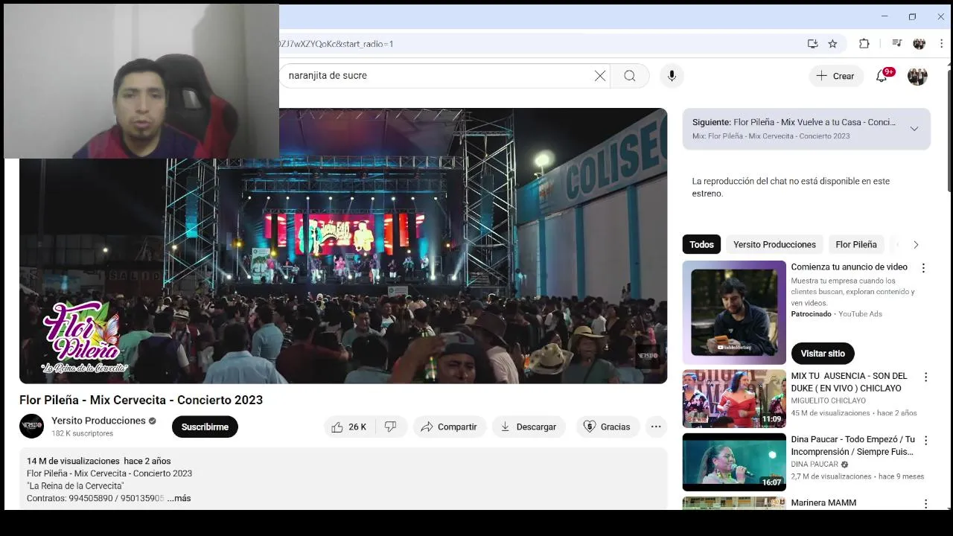Expand the Siguiente playlist panel chevron
953x536 pixels.
[x=914, y=129]
